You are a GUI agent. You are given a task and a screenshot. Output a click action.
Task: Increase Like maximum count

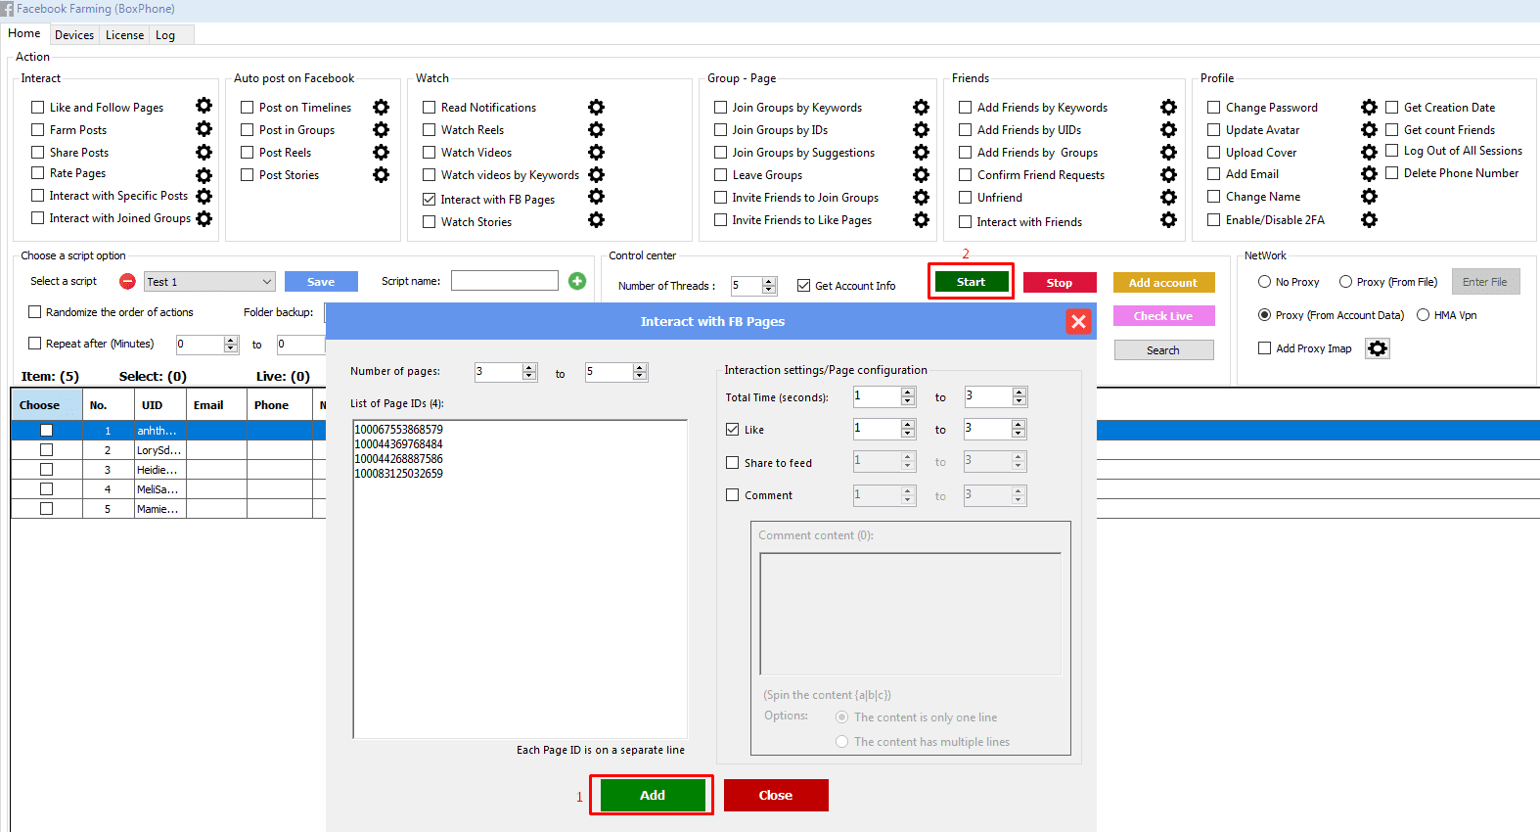(x=1019, y=425)
